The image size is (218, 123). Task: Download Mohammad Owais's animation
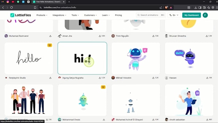pos(104,119)
